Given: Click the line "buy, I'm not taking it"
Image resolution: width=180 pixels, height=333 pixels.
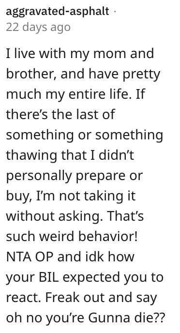Looking at the screenshot, I should tap(71, 196).
